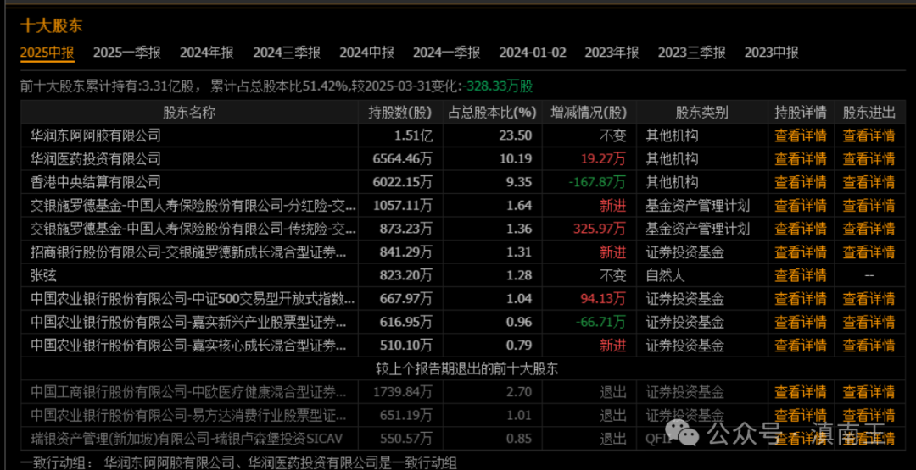The image size is (916, 470).
Task: View 股东进出 link in the 1057.11万 row
Action: (869, 205)
